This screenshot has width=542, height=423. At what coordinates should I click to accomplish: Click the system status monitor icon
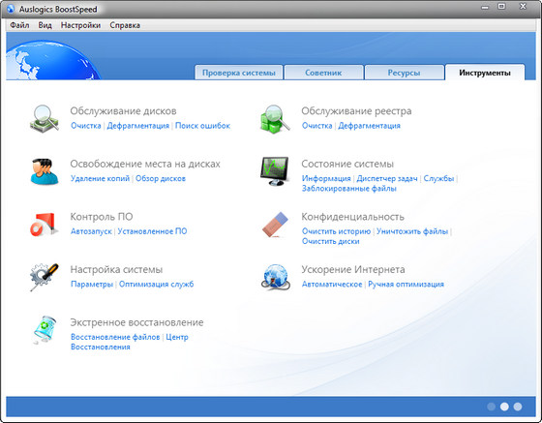coord(275,171)
